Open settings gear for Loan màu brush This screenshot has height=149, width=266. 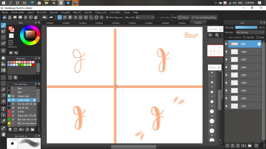35,100
